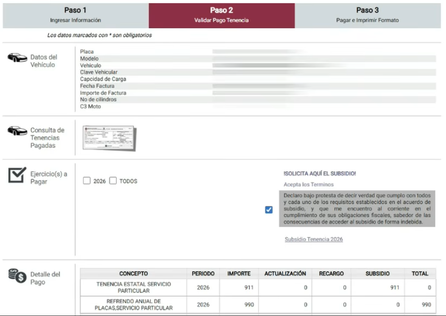Go to Paso 1 Ingresar Información tab
The height and width of the screenshot is (316, 446).
coord(76,15)
